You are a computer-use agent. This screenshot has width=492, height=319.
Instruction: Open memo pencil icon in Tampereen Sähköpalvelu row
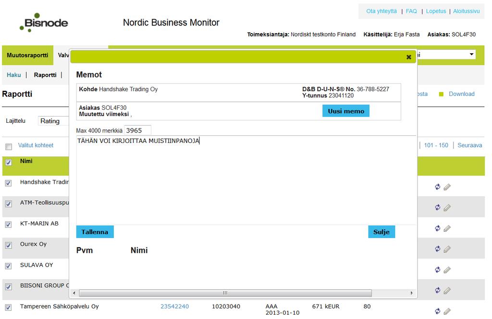[x=447, y=311]
